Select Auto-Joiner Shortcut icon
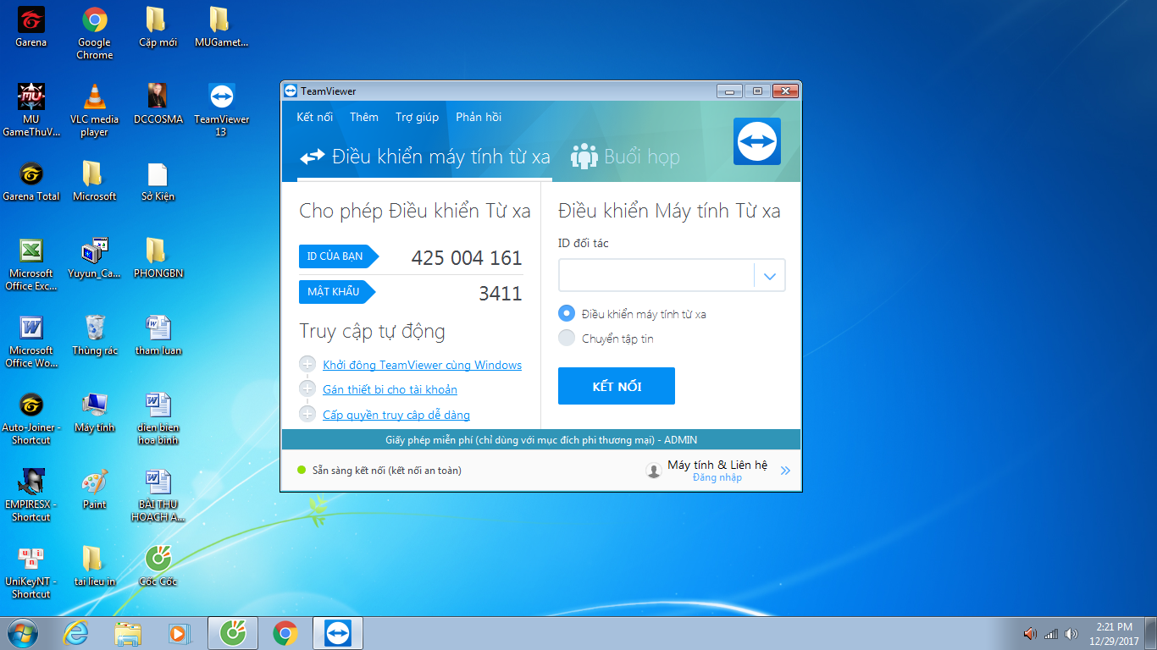This screenshot has height=650, width=1157. [31, 418]
